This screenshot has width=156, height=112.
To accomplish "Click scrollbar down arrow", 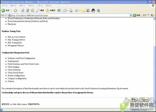I will click(154, 106).
